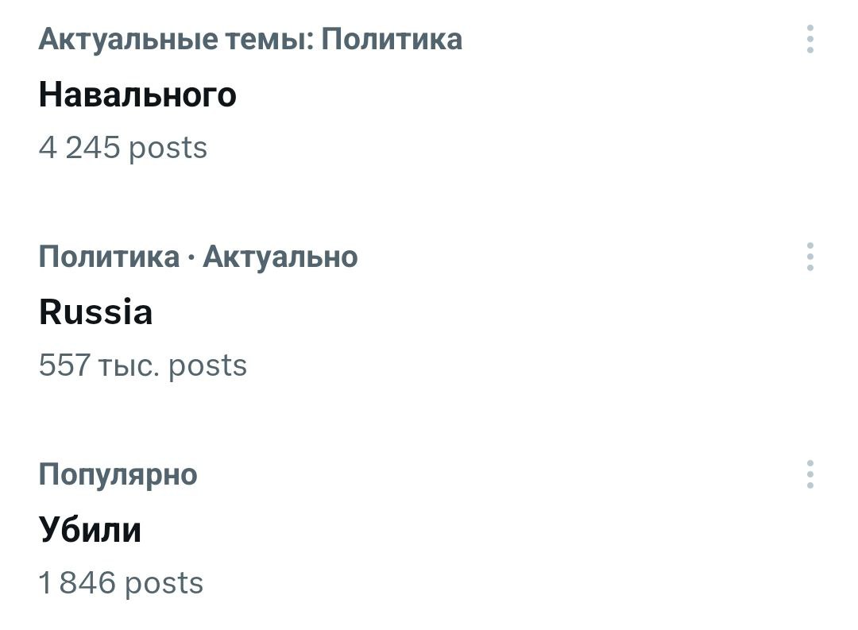Screen dimensions: 858x630
Task: Click the '4 245 posts' count
Action: coord(122,148)
